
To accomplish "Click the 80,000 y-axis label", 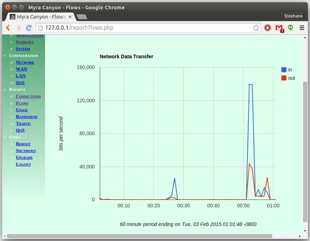I will (87, 133).
